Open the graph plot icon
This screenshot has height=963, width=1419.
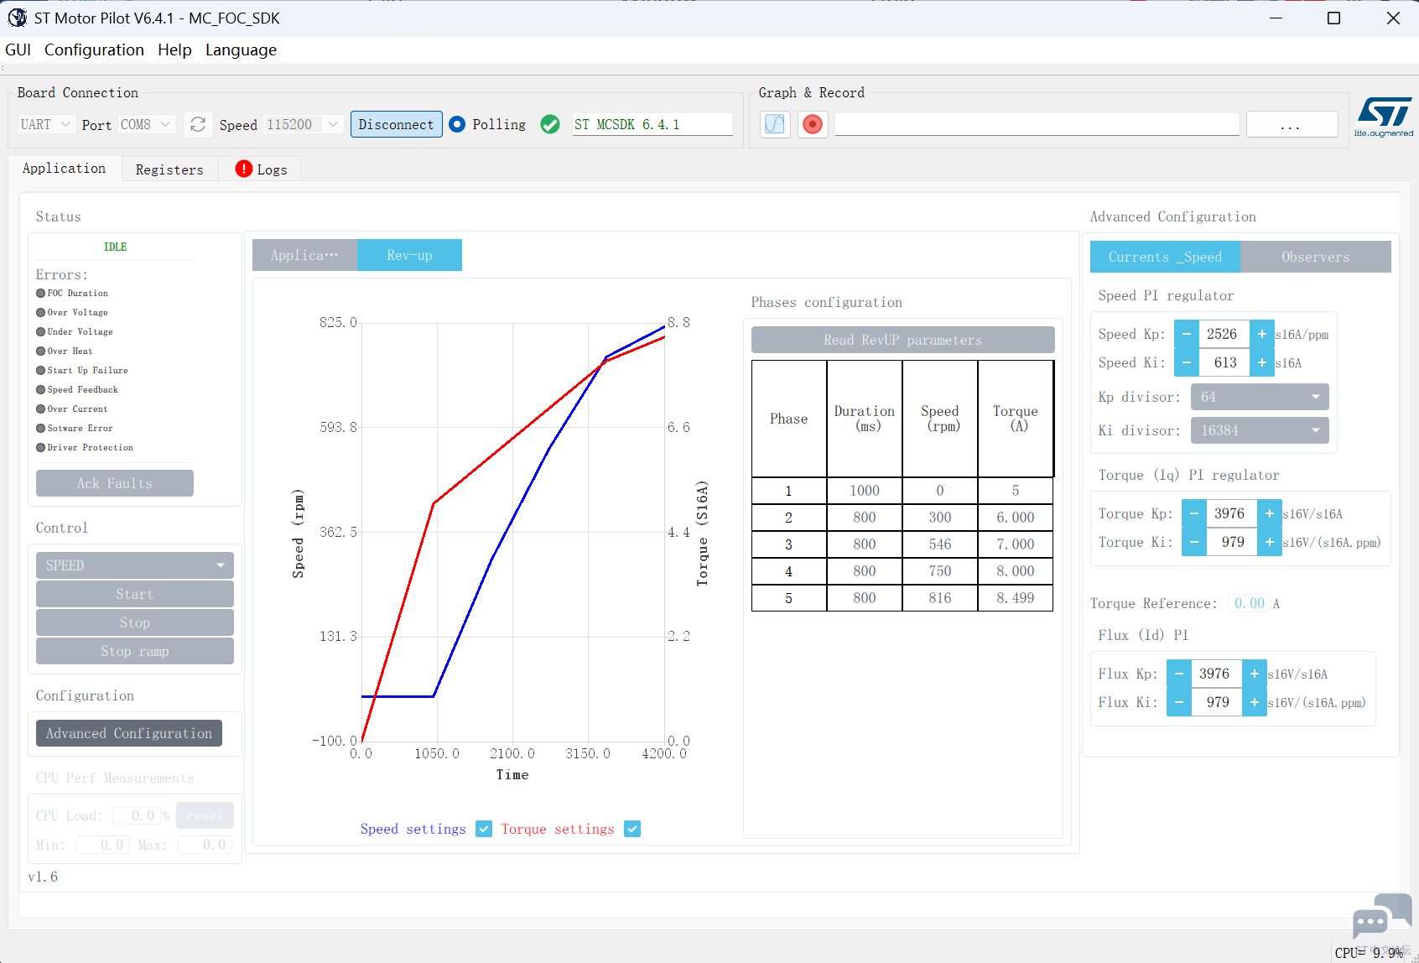(775, 124)
